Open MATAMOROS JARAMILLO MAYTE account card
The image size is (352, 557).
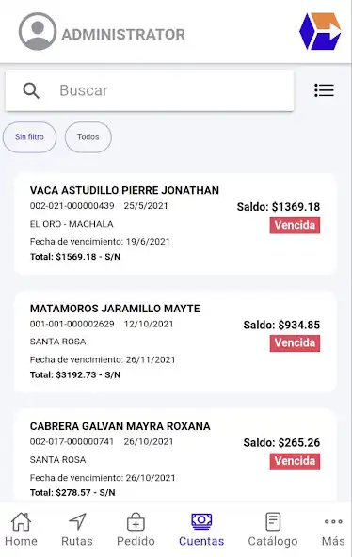tap(175, 342)
